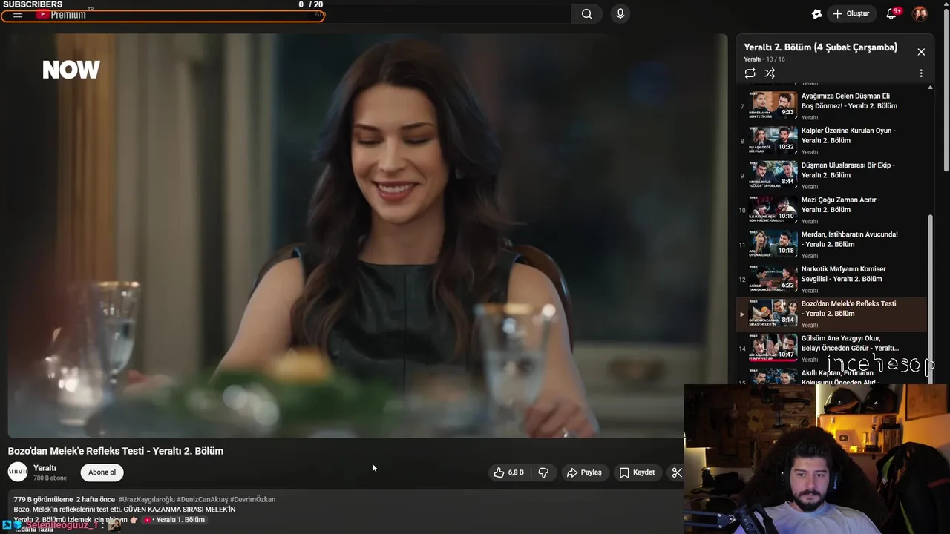The image size is (950, 534).
Task: Toggle playlist loop
Action: point(750,73)
